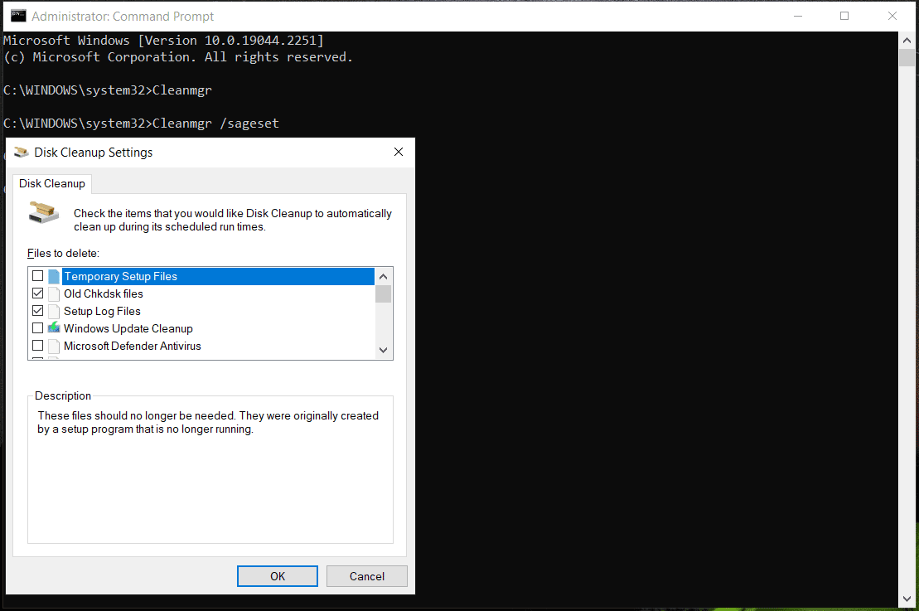Image resolution: width=919 pixels, height=611 pixels.
Task: Click the disk broom icon beside instructions
Action: 44,212
